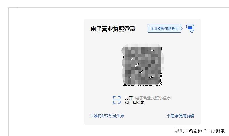Viewport: 229px width, 136px height.
Task: Click the monitor icon to switch login mode
Action: (190, 29)
